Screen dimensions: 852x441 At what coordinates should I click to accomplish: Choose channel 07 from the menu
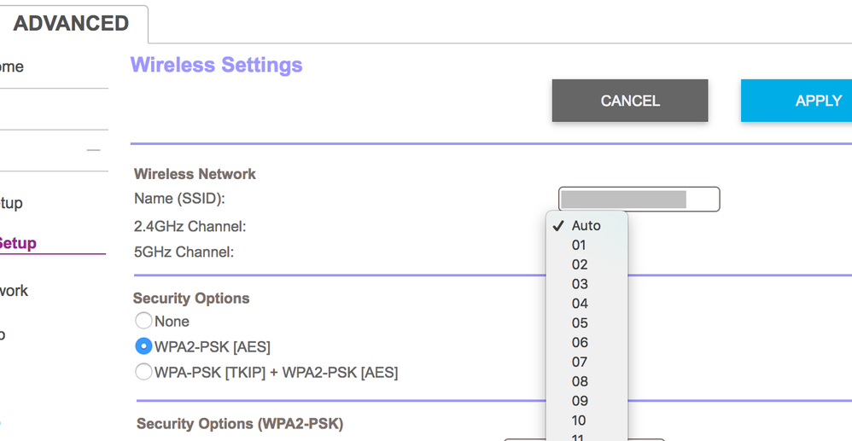(x=580, y=363)
